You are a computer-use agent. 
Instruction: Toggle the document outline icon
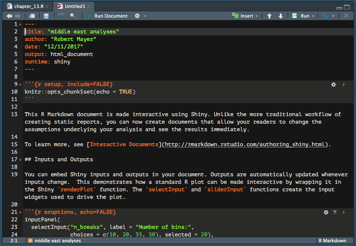point(346,16)
